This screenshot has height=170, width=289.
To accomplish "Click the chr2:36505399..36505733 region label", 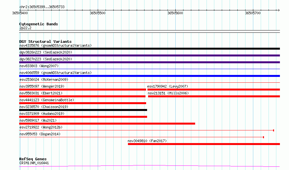I will pos(42,7).
